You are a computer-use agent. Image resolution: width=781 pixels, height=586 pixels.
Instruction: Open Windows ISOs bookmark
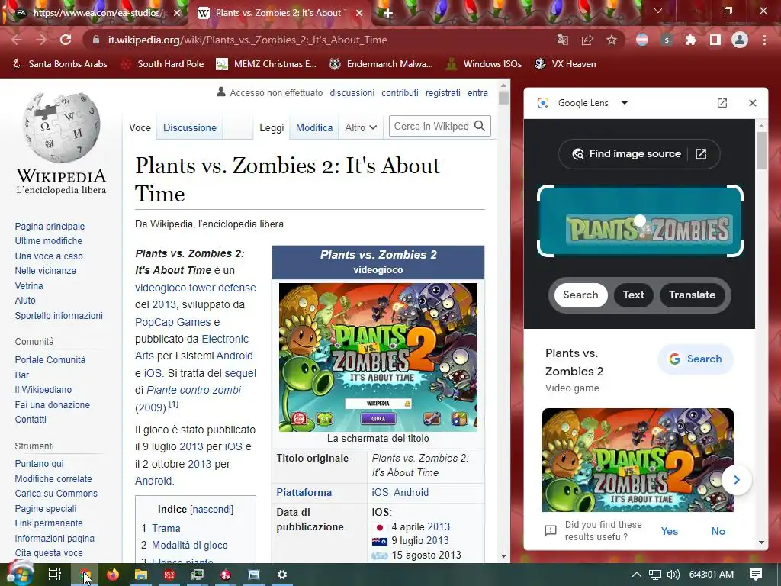point(484,64)
